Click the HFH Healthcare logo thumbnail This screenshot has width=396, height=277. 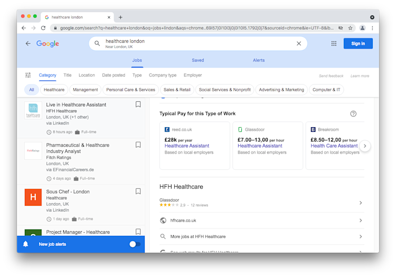pyautogui.click(x=33, y=110)
